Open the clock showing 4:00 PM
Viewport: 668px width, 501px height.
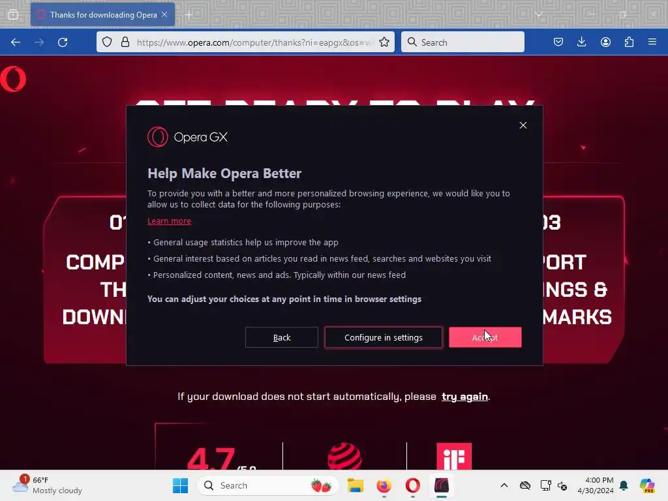click(x=596, y=485)
